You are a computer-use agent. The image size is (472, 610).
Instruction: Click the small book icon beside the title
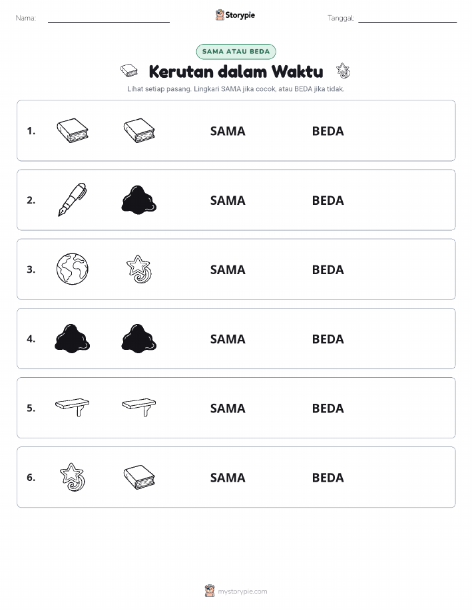(129, 71)
